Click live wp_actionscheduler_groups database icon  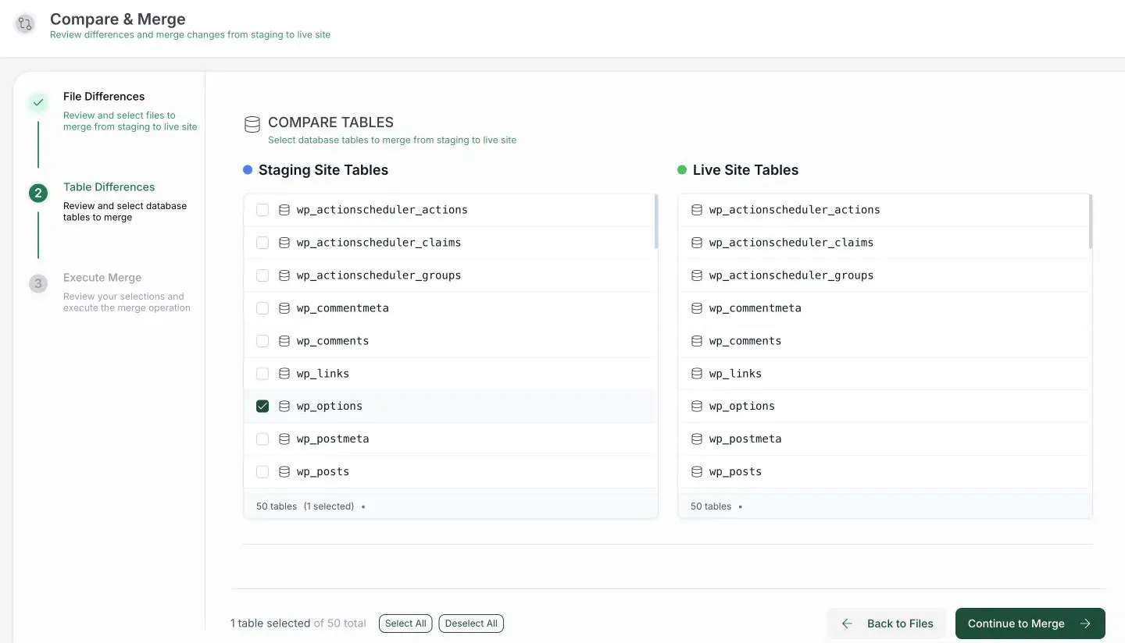[697, 275]
